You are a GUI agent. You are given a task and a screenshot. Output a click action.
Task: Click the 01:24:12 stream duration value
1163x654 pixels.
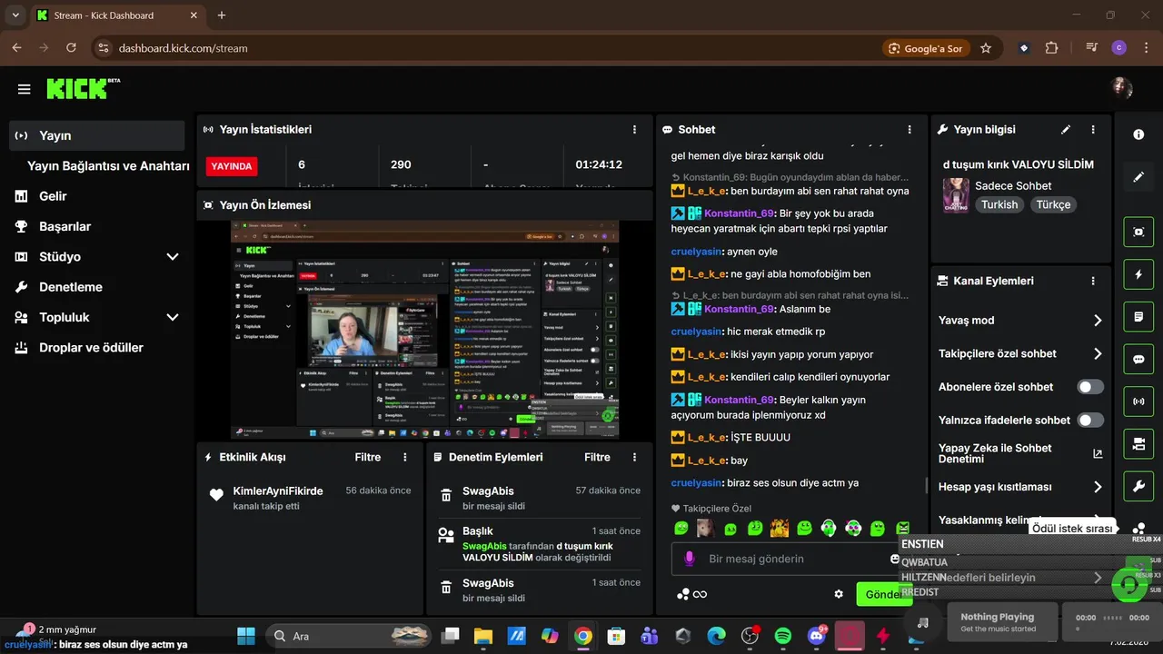[599, 164]
